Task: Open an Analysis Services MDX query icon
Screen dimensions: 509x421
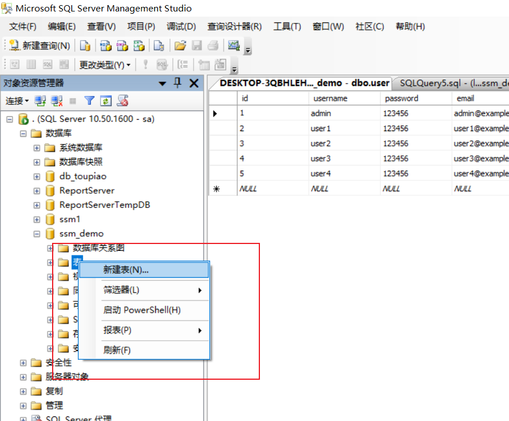Action: pyautogui.click(x=105, y=45)
